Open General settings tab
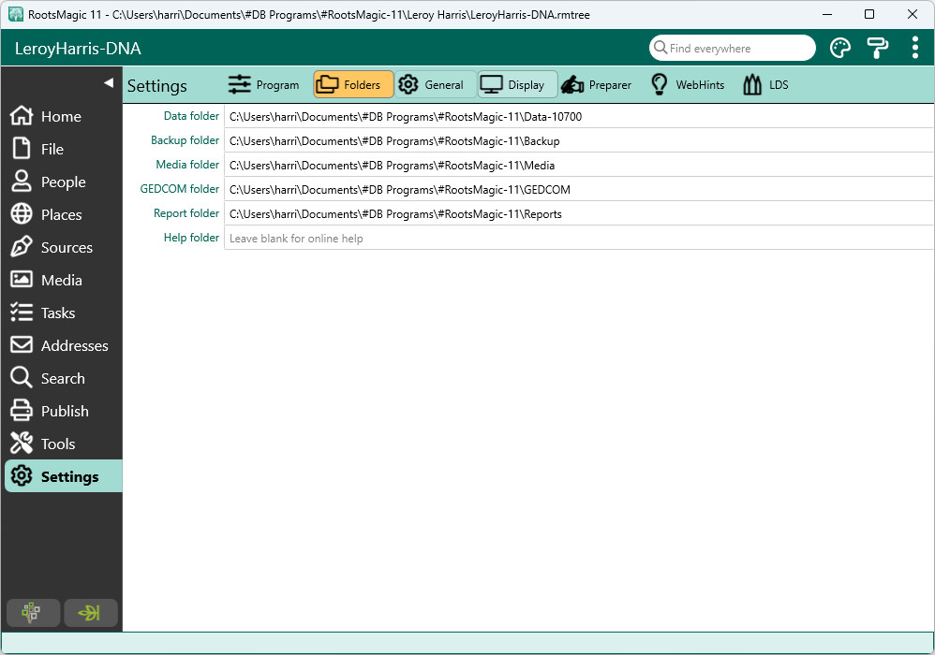This screenshot has height=655, width=935. point(435,85)
